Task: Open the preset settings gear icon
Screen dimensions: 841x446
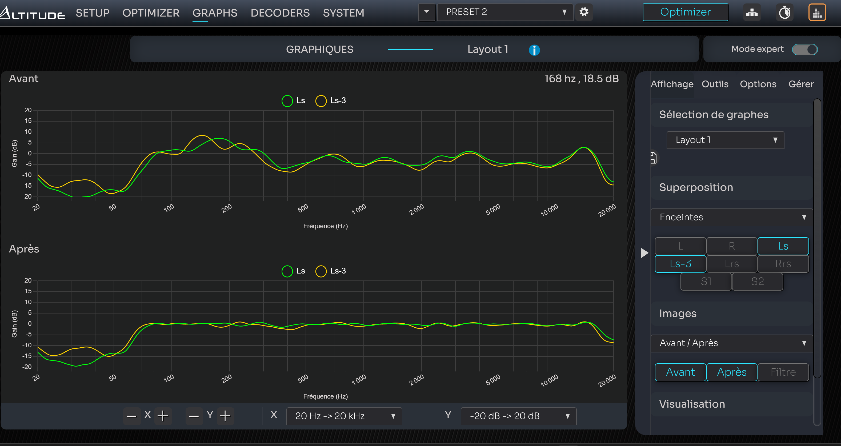Action: [x=584, y=12]
